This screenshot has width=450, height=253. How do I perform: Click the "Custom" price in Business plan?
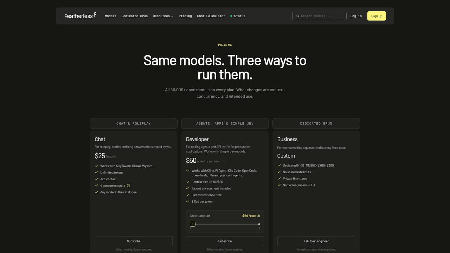pyautogui.click(x=286, y=156)
